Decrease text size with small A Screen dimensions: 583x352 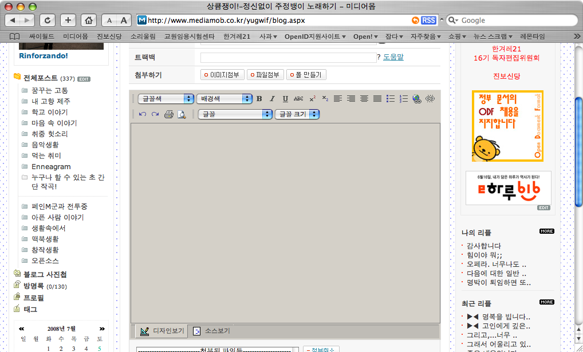click(x=109, y=21)
